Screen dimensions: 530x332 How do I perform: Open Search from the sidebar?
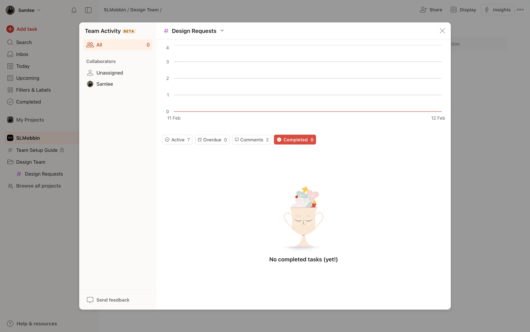click(x=24, y=42)
